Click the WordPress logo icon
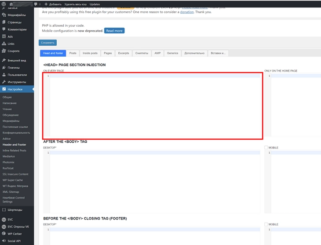Viewport: 321px width, 245px height. coord(4,4)
